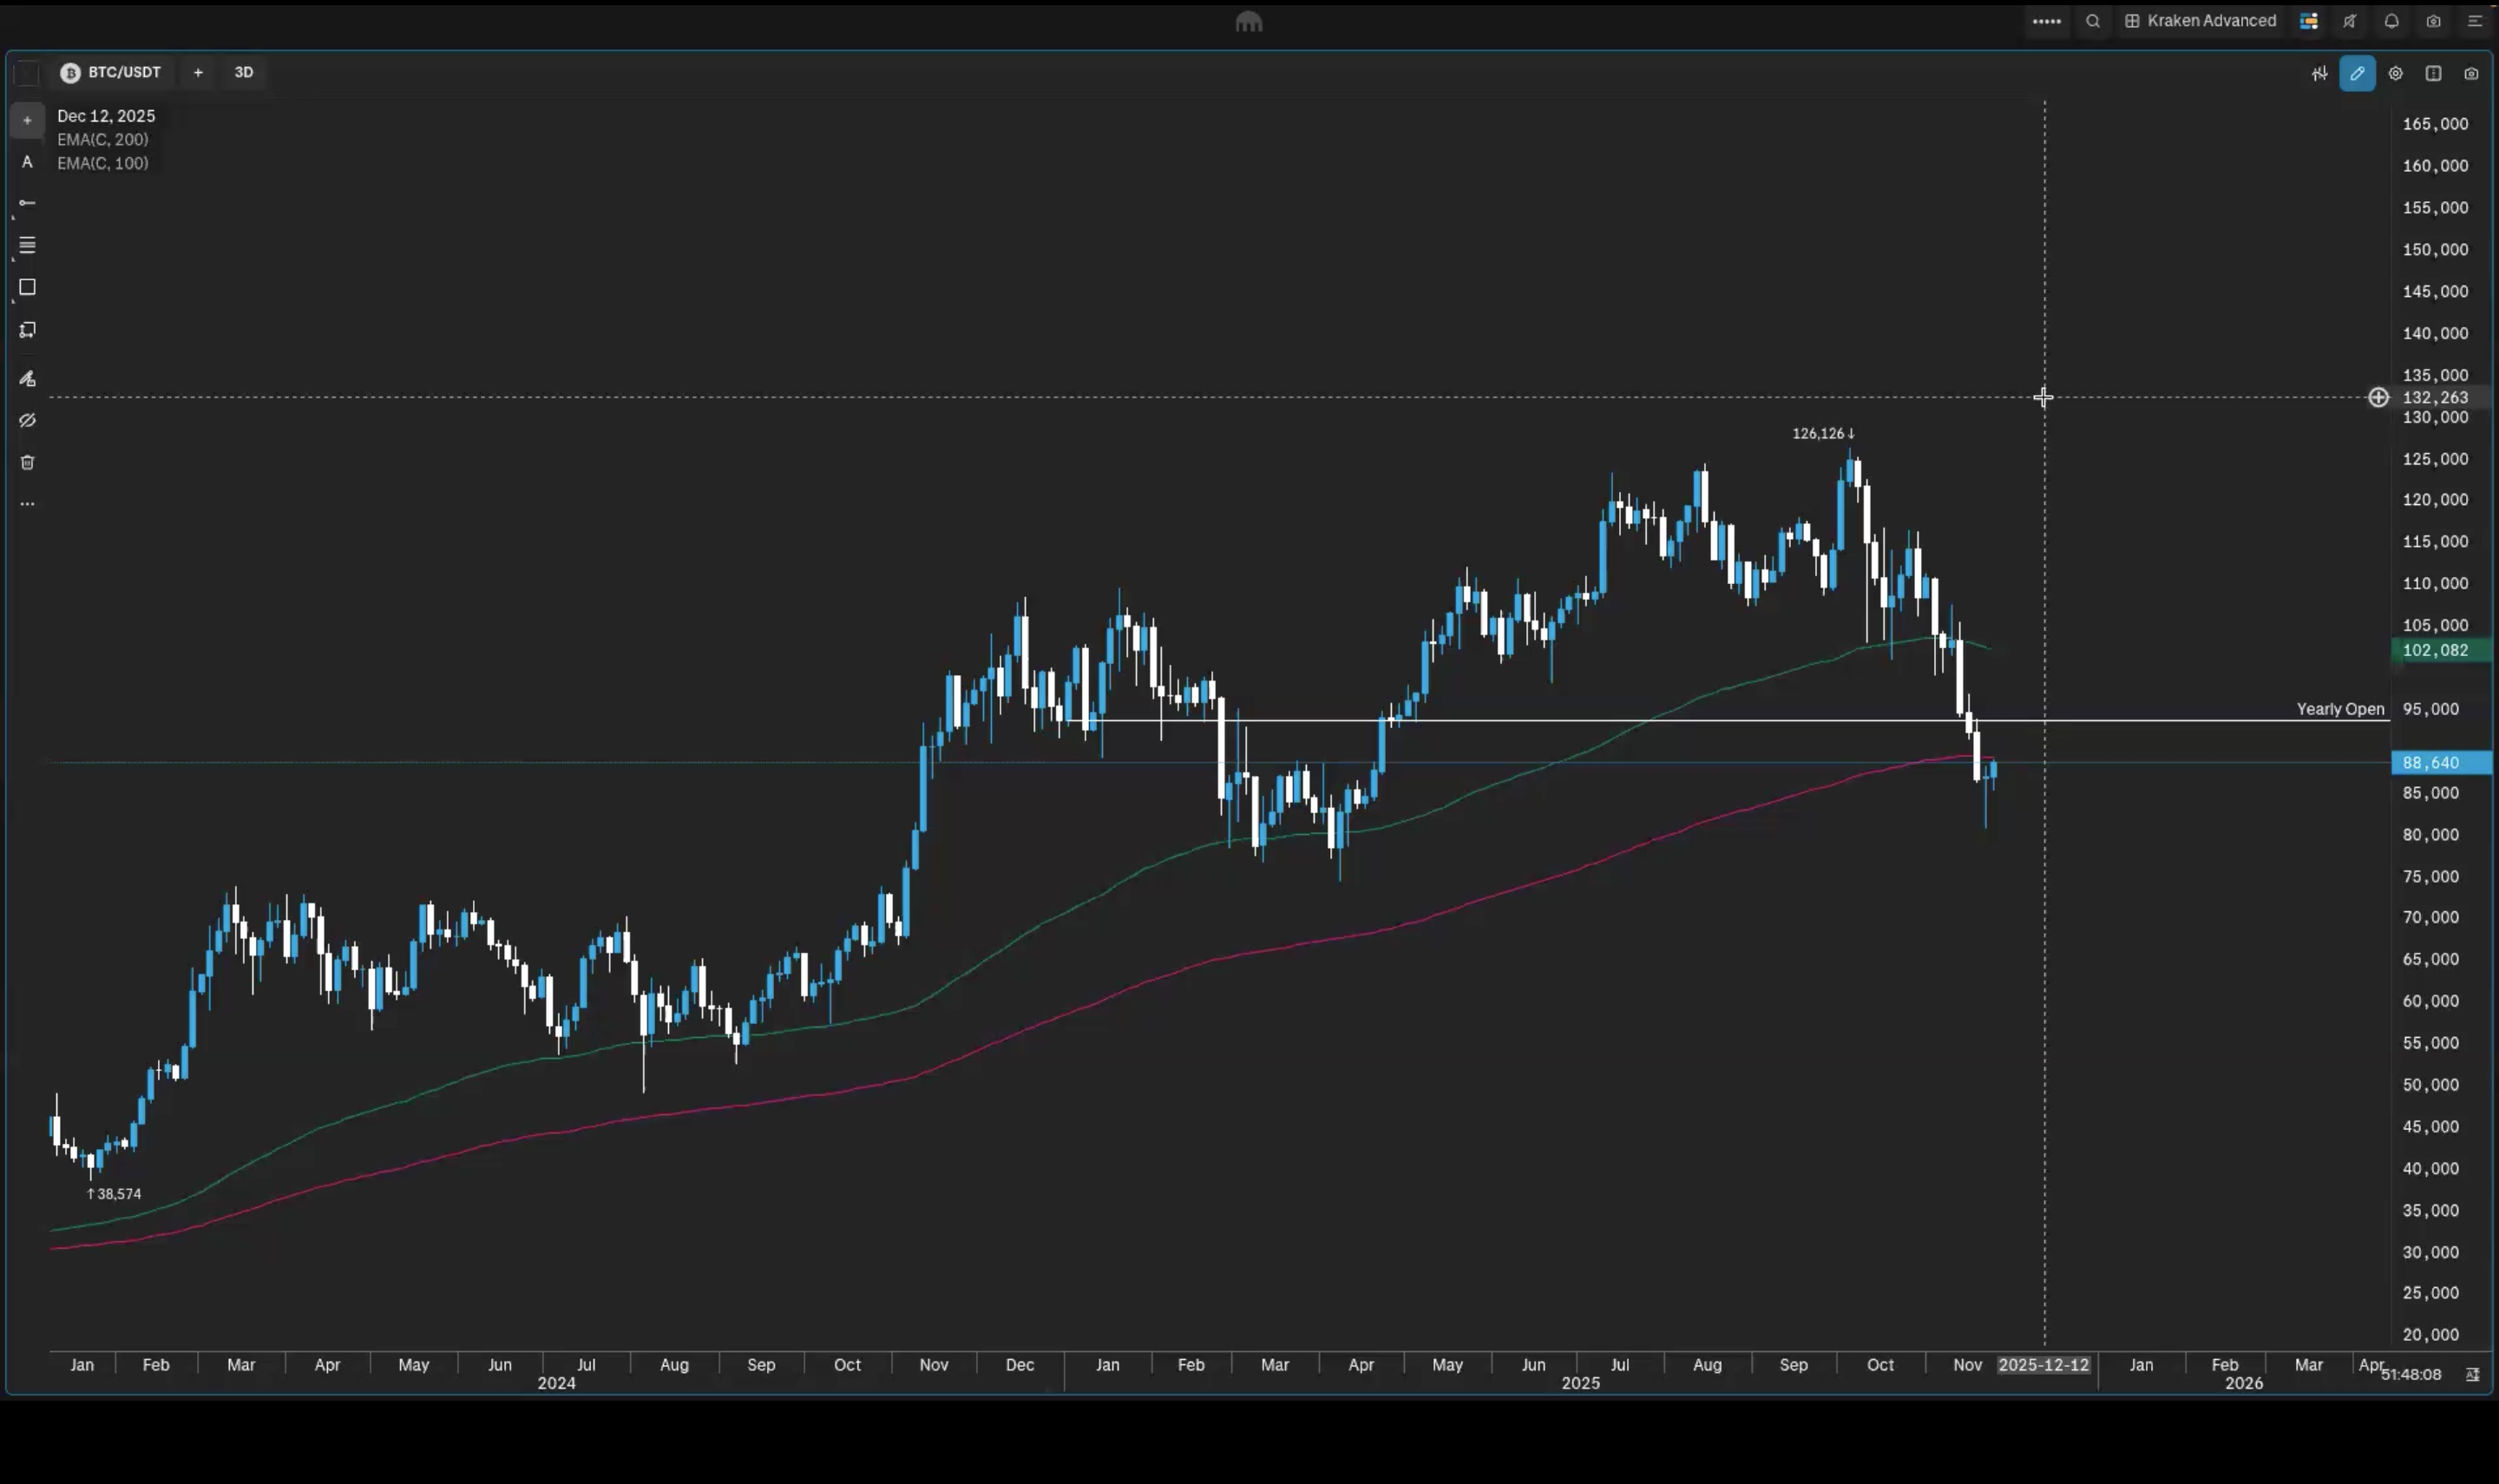Select the rectangle shape tool
Image resolution: width=2499 pixels, height=1484 pixels.
[x=27, y=288]
